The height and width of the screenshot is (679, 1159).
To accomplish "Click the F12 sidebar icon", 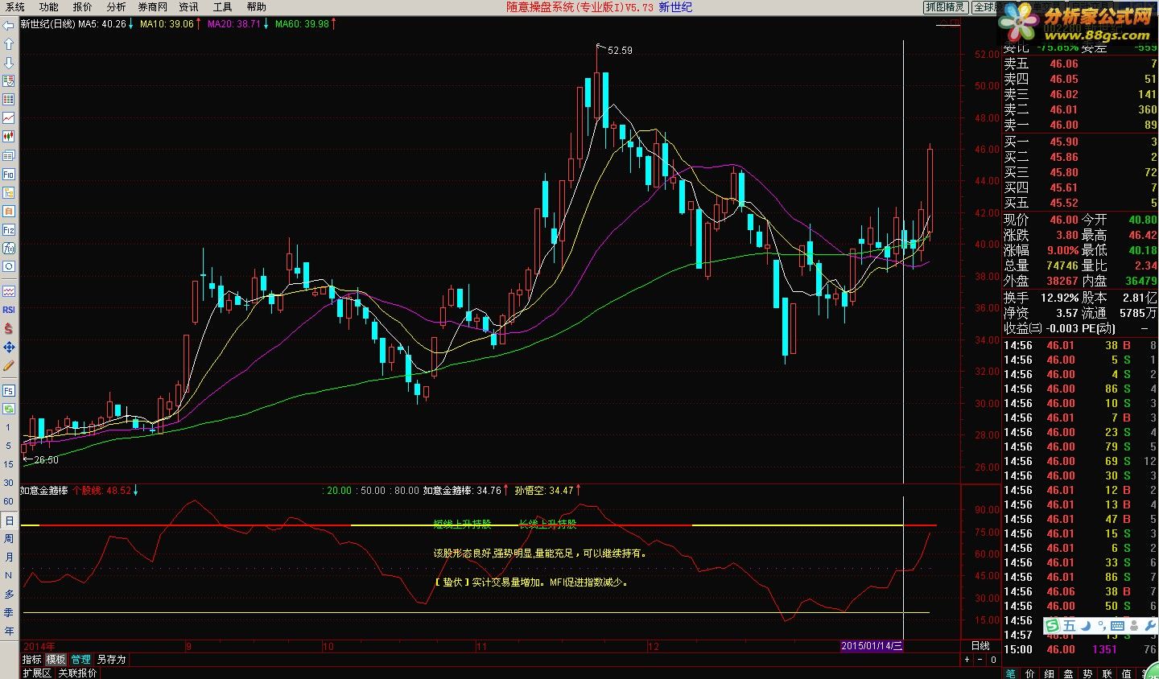I will click(9, 229).
